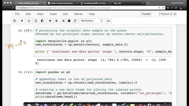Click the print(dataframe.head()) line
The height and width of the screenshot is (106, 189).
coord(56,97)
